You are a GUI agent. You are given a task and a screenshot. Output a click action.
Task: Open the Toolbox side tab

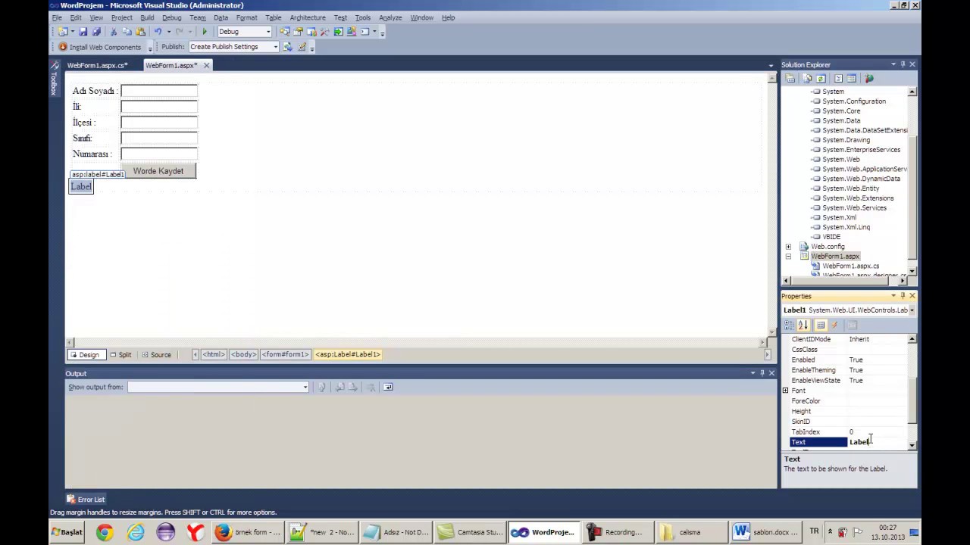[55, 79]
